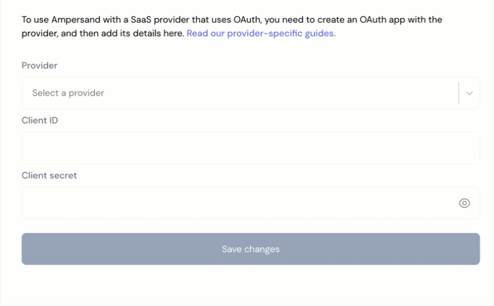Toggle secret visibility using the eye icon
This screenshot has width=494, height=306.
464,203
